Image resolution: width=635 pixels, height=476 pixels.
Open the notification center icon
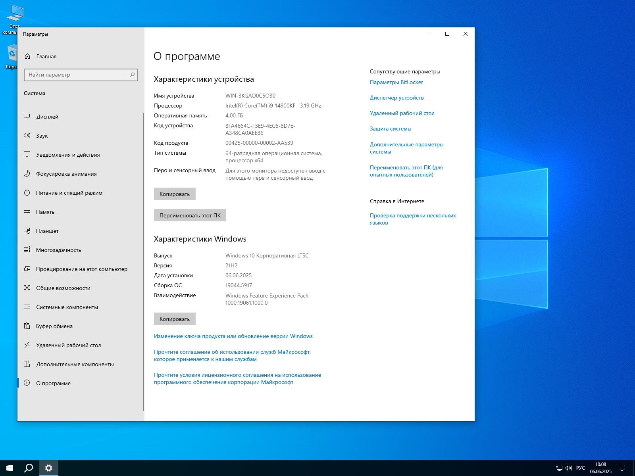click(622, 468)
